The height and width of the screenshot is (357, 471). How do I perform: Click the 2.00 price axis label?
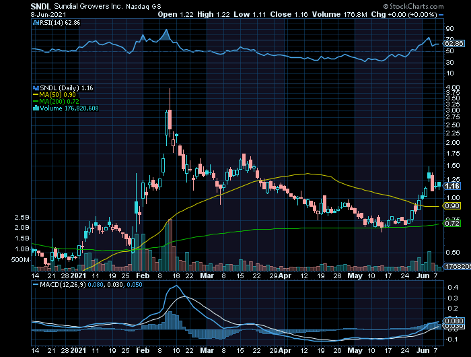tap(453, 143)
